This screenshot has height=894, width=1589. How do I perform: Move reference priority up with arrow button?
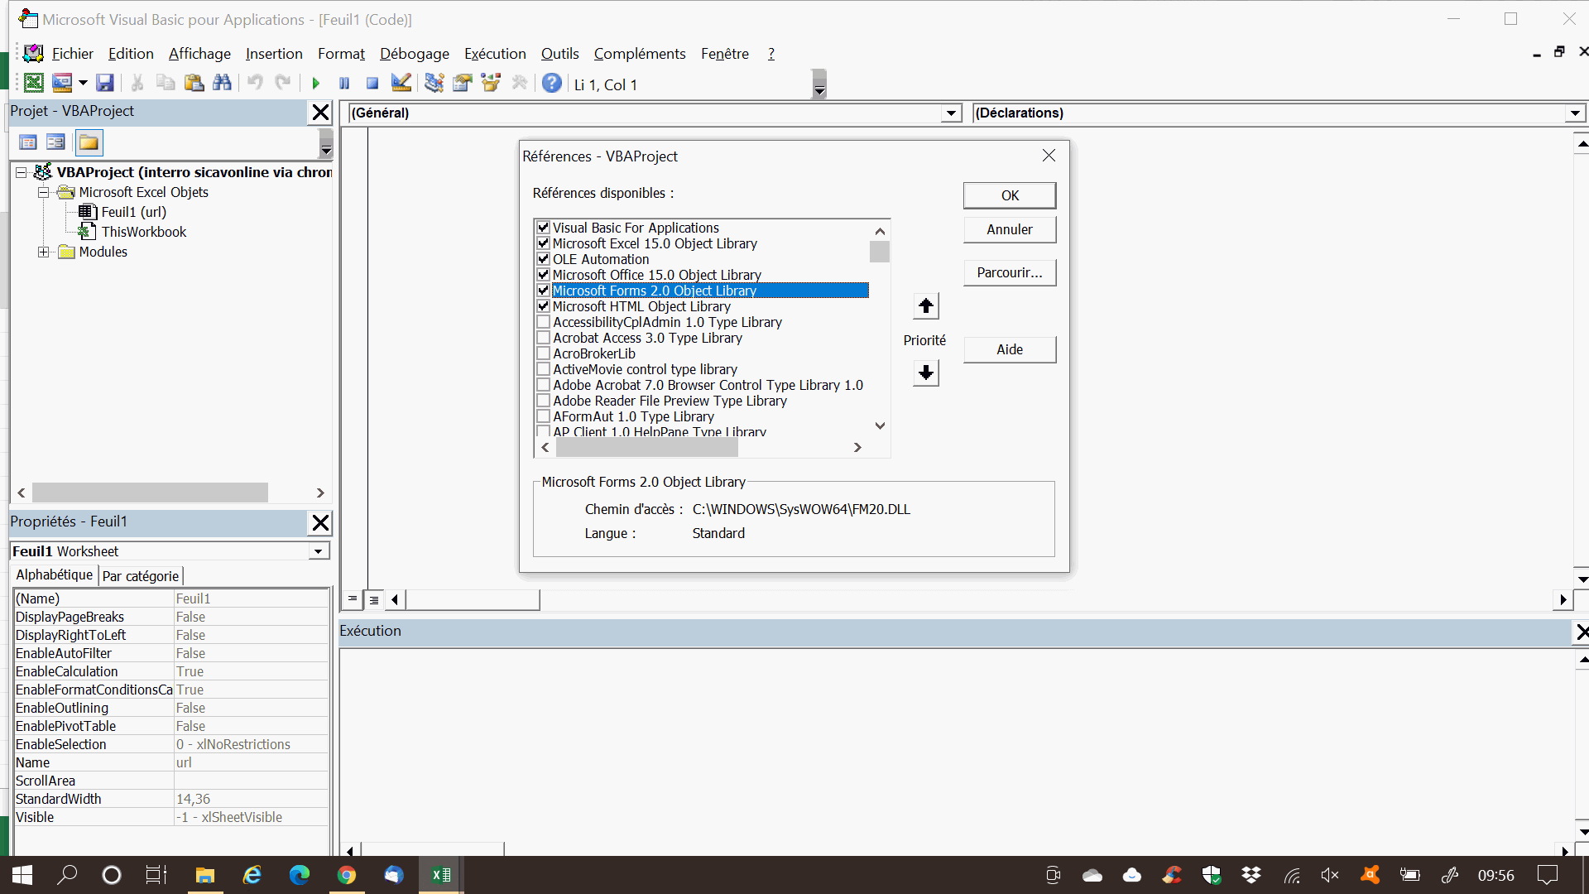pyautogui.click(x=925, y=306)
